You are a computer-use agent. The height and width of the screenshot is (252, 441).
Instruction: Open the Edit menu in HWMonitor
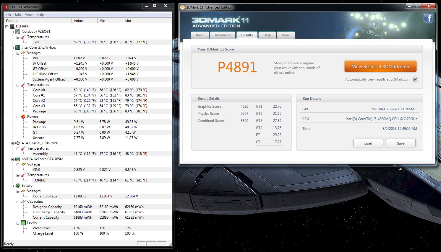pyautogui.click(x=18, y=14)
